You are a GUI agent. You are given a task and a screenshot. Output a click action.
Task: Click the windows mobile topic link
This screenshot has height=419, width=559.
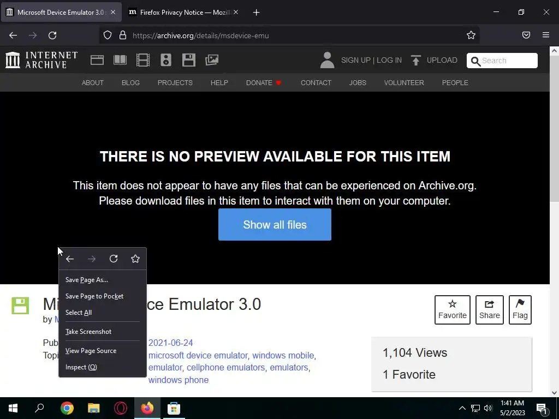283,355
